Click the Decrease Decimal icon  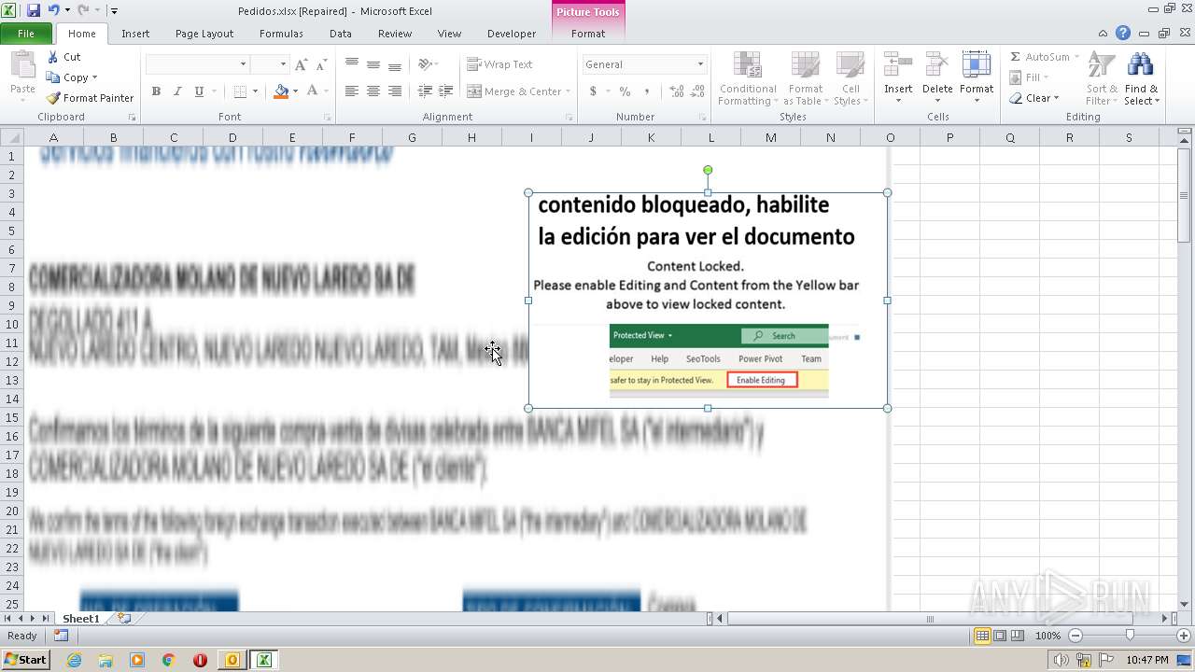(x=697, y=91)
